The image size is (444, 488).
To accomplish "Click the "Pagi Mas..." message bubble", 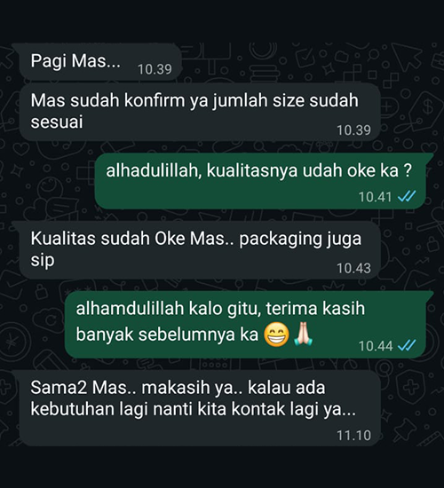I will point(100,61).
